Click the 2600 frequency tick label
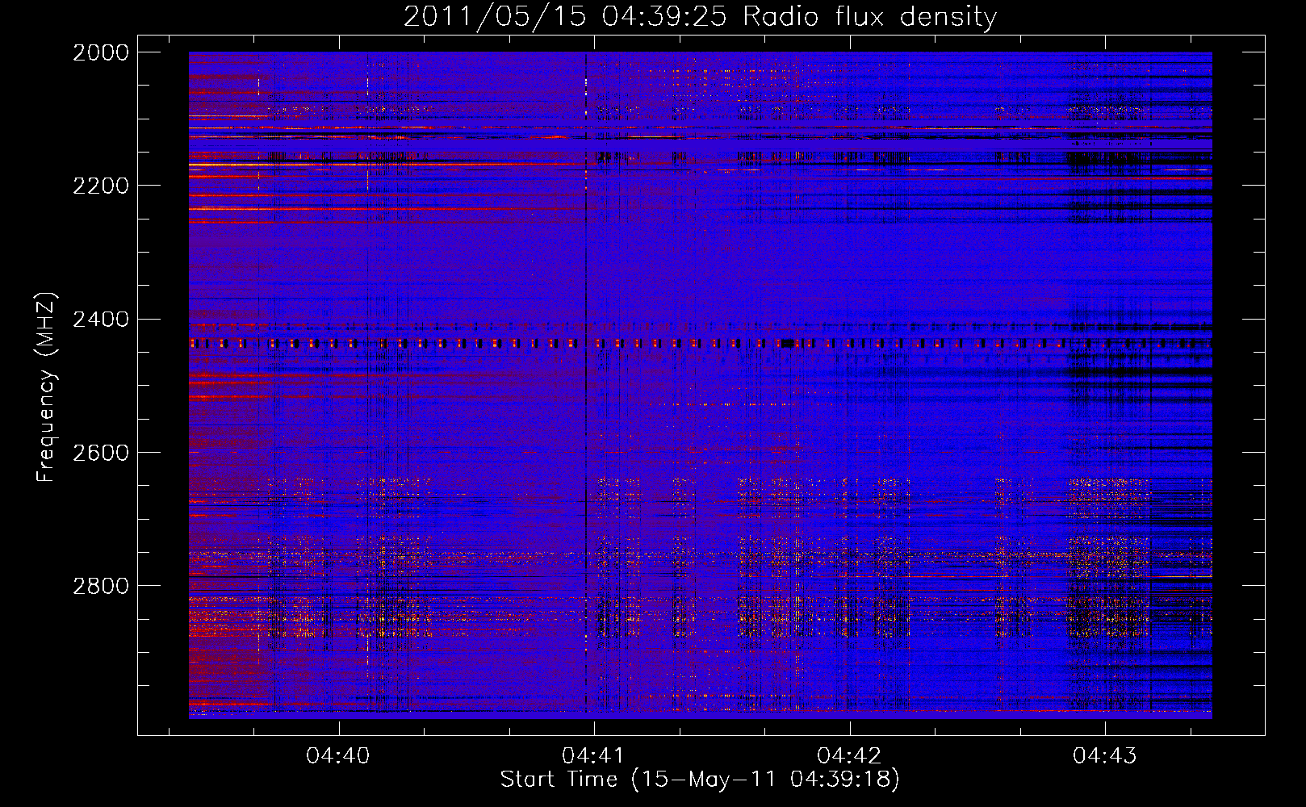This screenshot has height=807, width=1306. (101, 453)
